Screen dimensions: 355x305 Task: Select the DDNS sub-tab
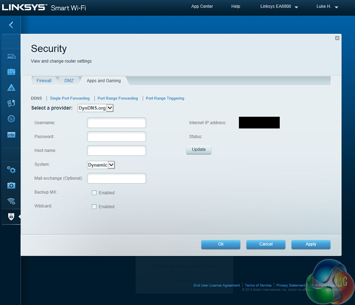[36, 98]
